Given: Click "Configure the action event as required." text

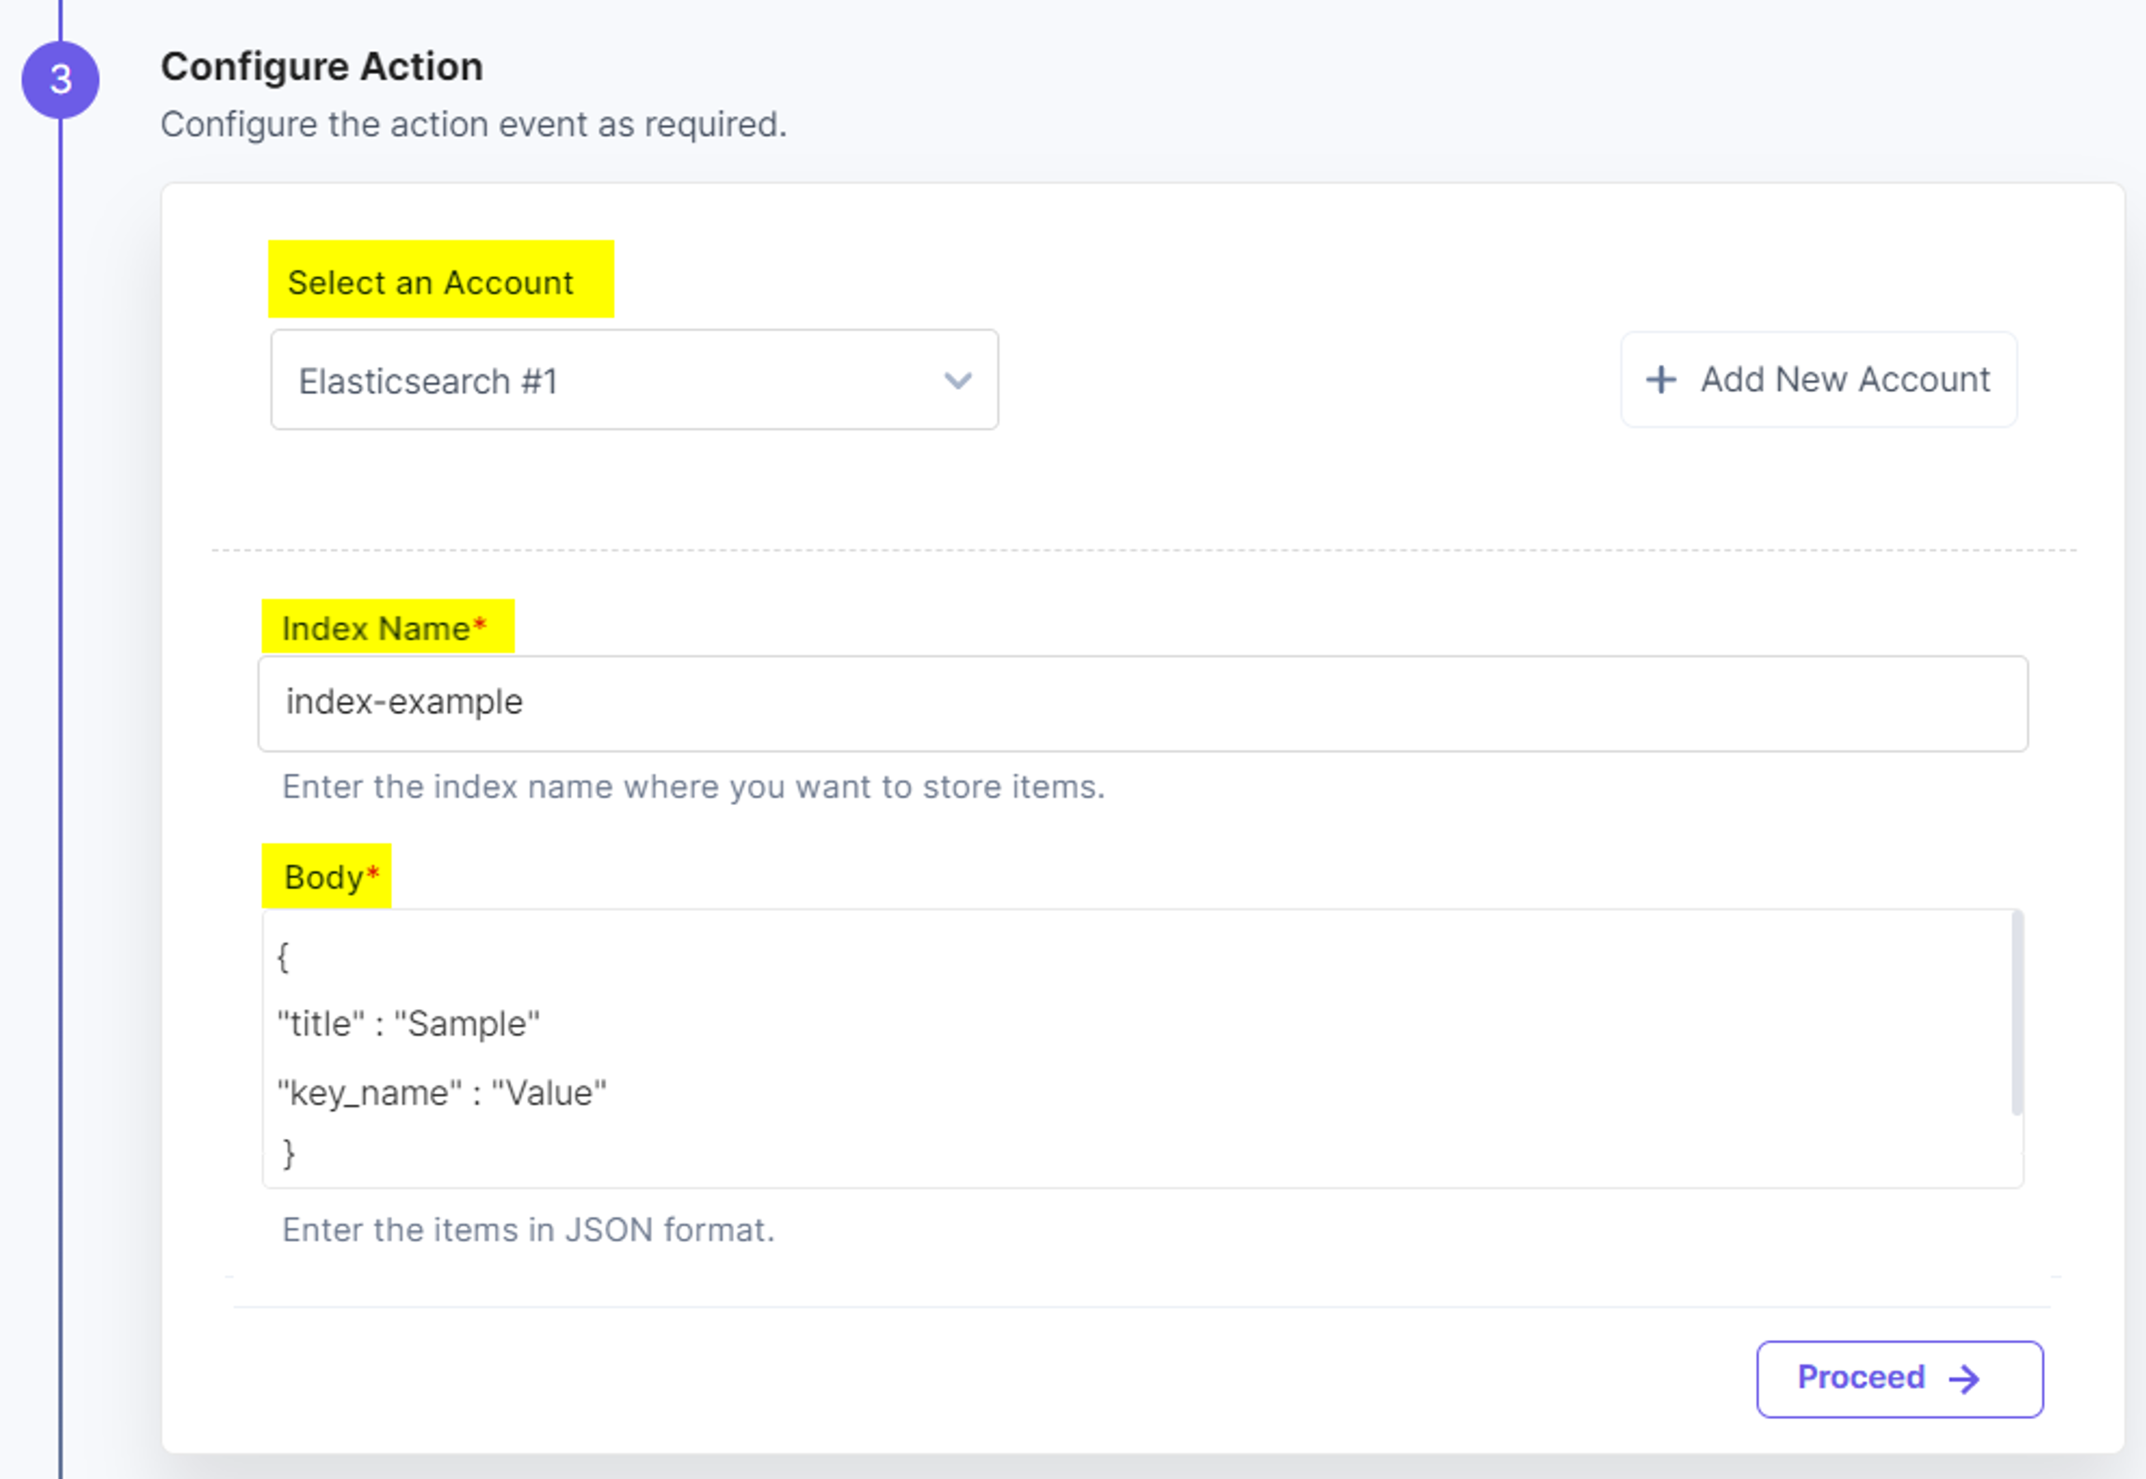Looking at the screenshot, I should coord(473,124).
